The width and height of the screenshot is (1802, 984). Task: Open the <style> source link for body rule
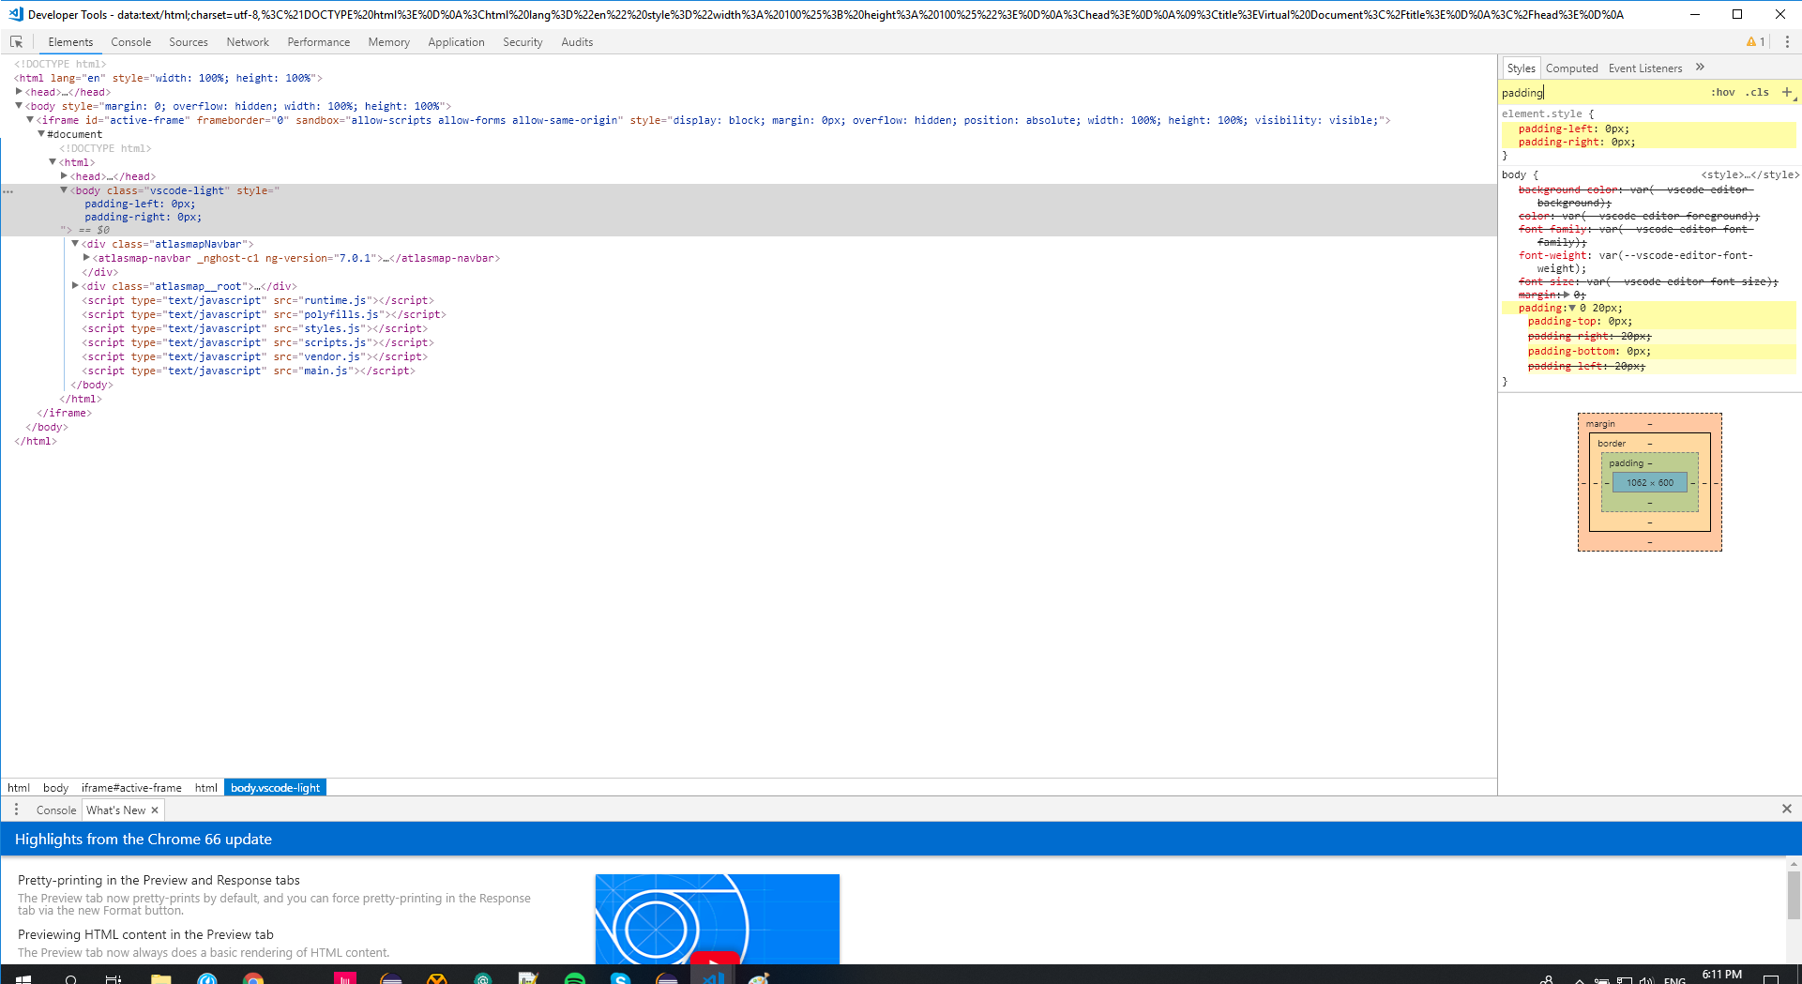(x=1749, y=174)
